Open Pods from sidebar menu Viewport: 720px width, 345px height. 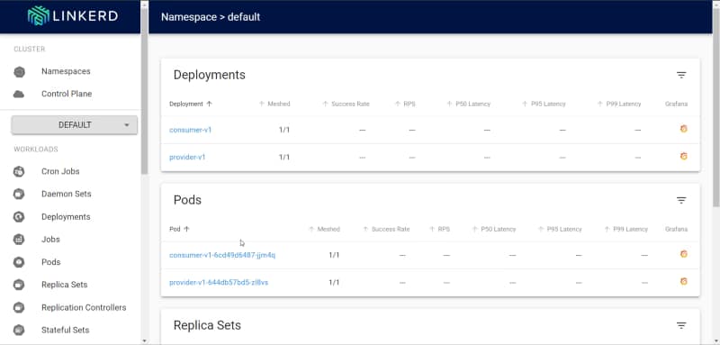coord(51,262)
